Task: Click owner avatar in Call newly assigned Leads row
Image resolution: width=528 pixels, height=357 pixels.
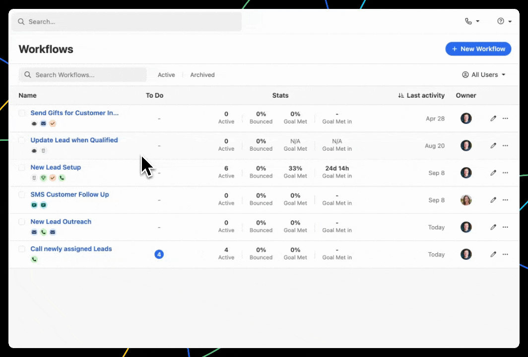Action: [466, 254]
